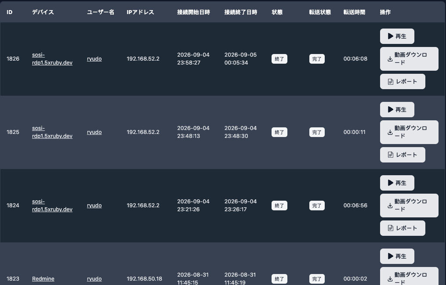Download the video for session 1825

(x=409, y=132)
